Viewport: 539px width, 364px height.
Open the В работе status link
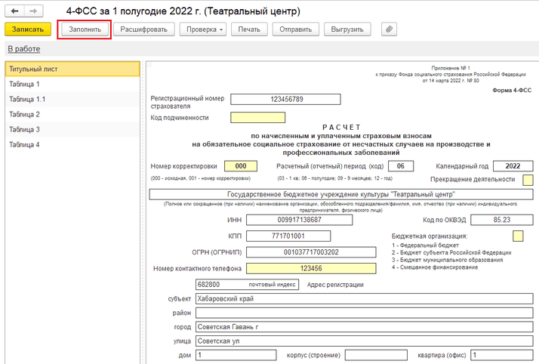coord(23,49)
